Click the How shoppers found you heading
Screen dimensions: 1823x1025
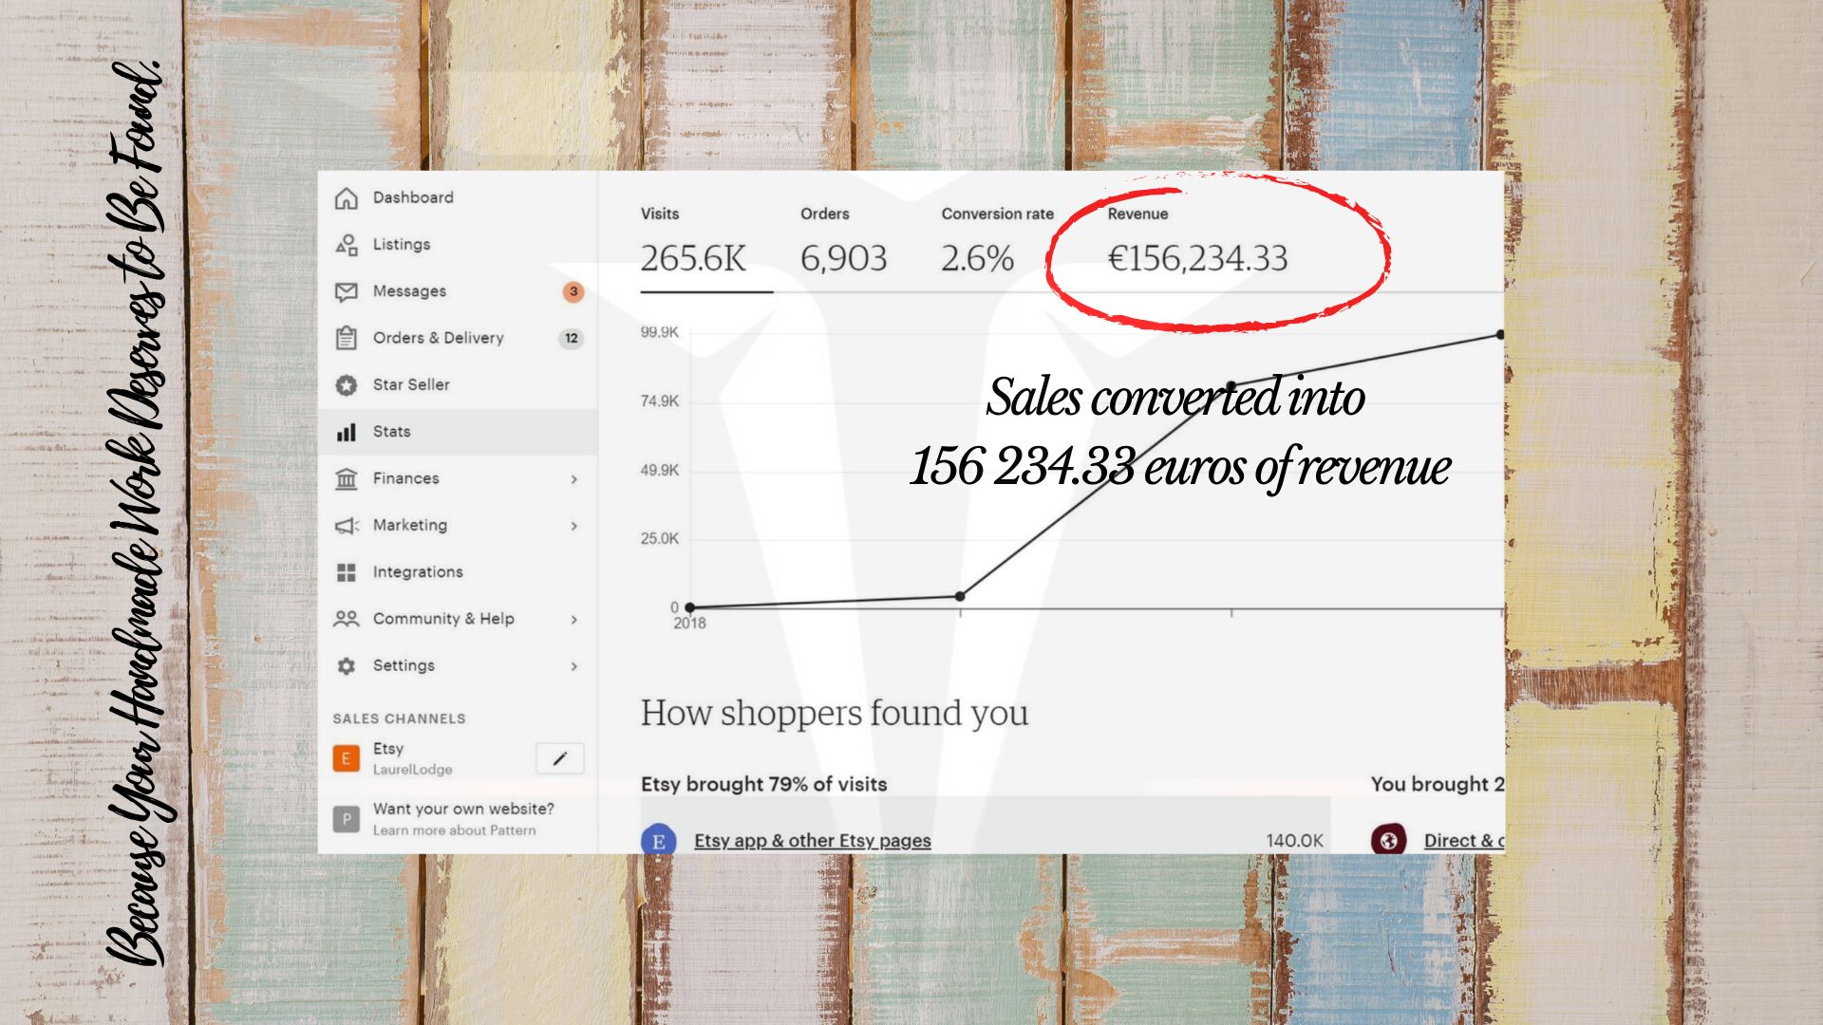coord(834,714)
